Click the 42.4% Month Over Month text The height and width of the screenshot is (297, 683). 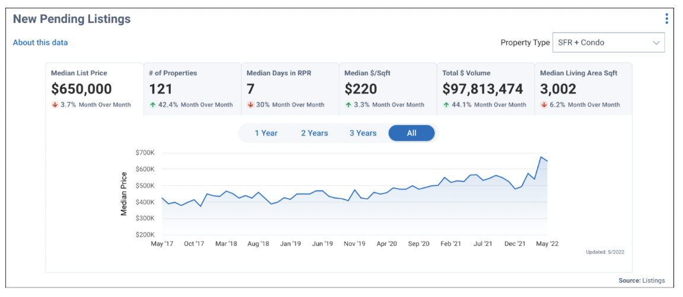(195, 105)
